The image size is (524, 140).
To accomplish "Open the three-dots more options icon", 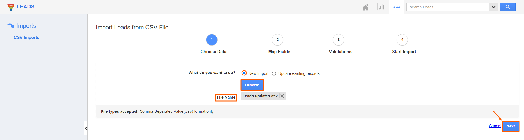I will point(397,7).
